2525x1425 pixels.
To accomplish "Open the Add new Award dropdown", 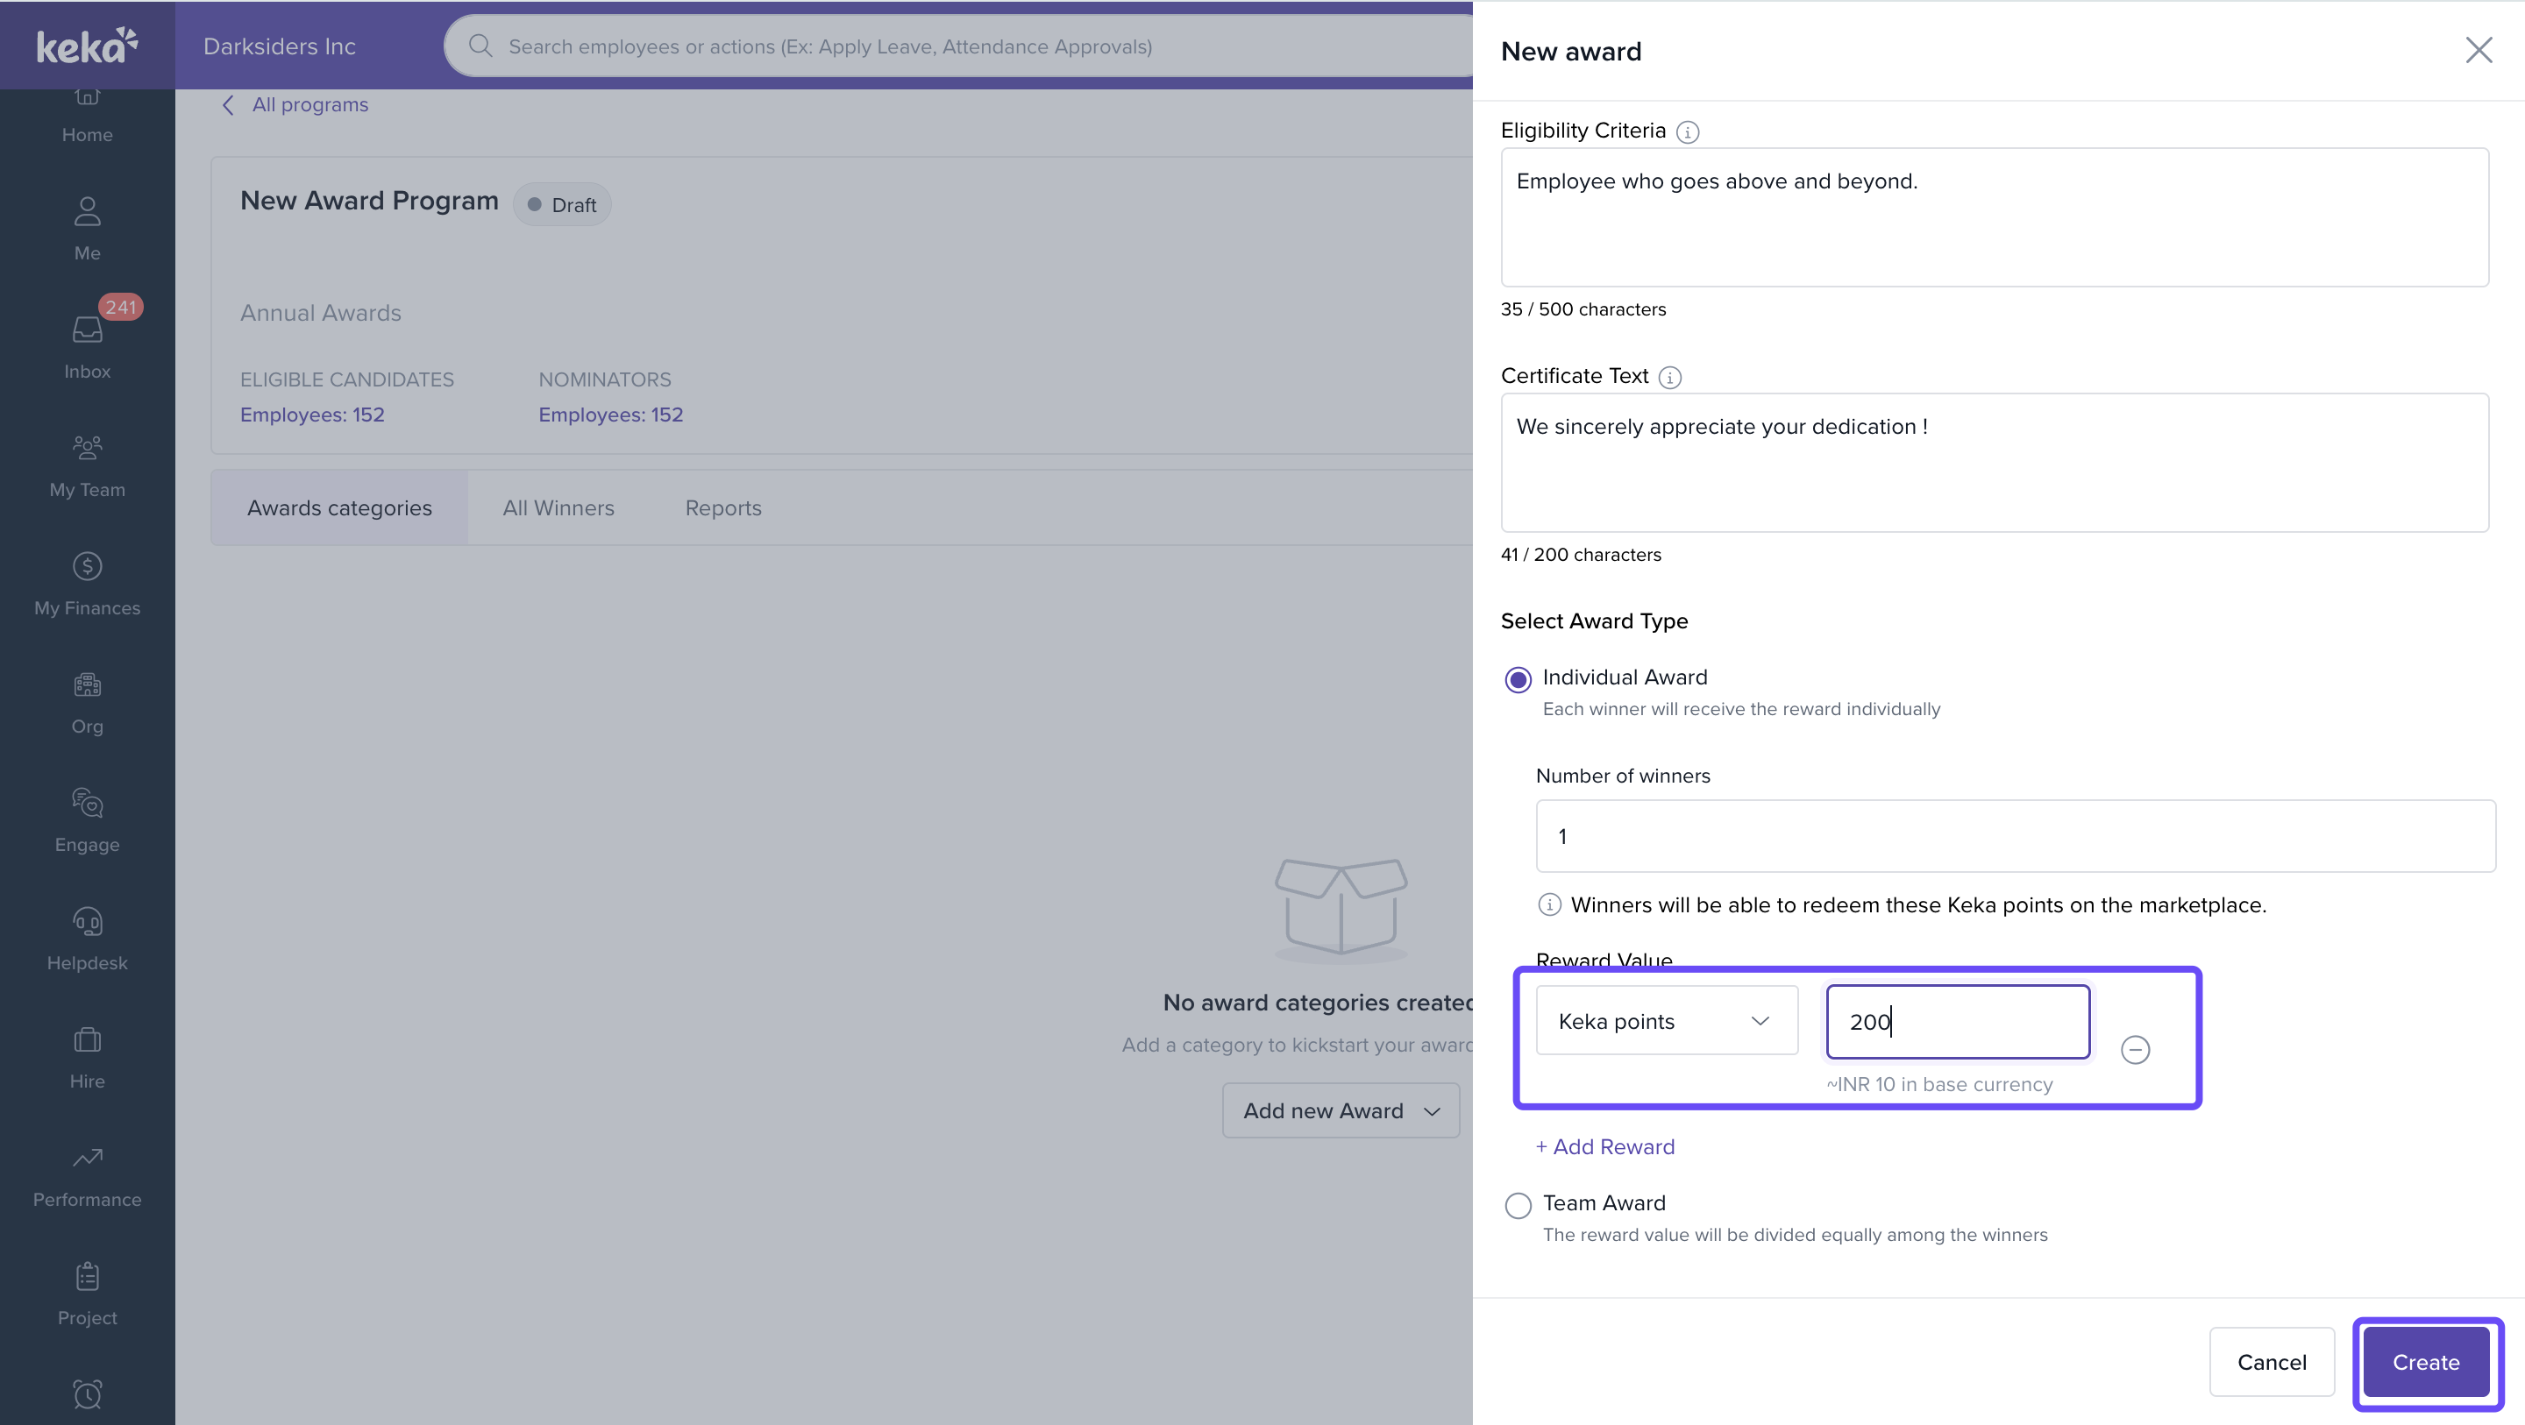I will click(1340, 1110).
